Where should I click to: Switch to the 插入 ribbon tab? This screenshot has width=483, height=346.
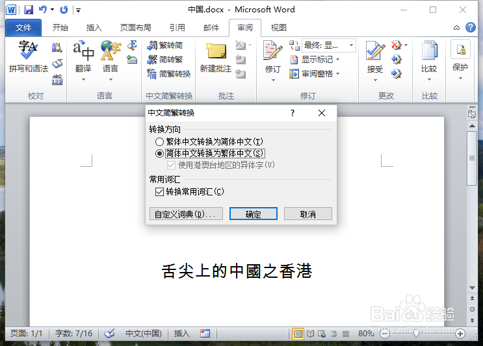point(94,28)
